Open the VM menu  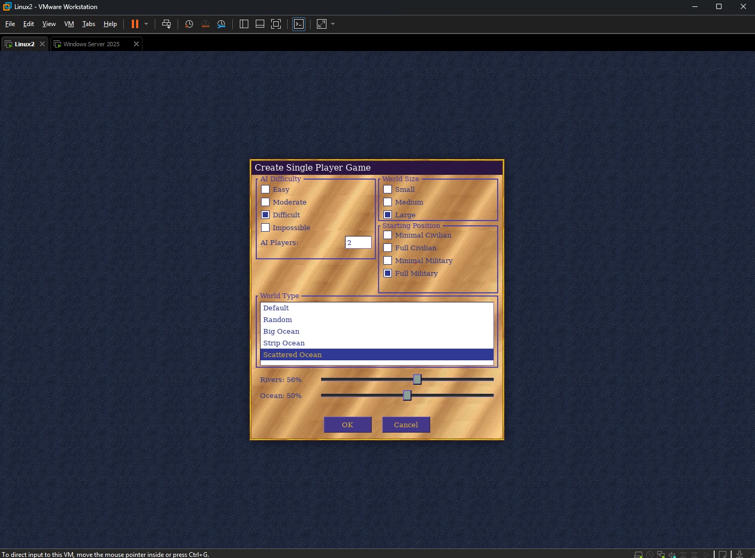point(69,24)
